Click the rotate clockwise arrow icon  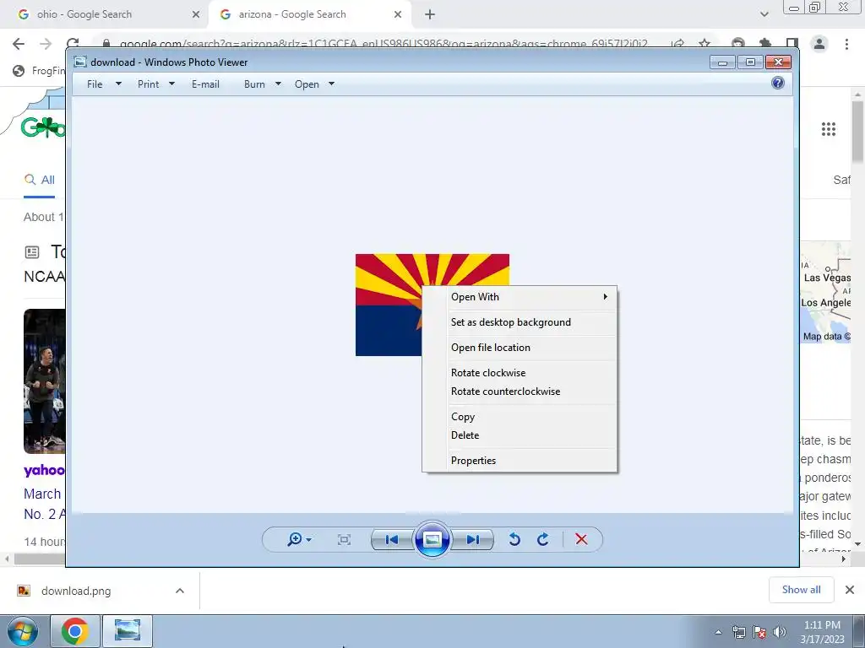coord(543,539)
